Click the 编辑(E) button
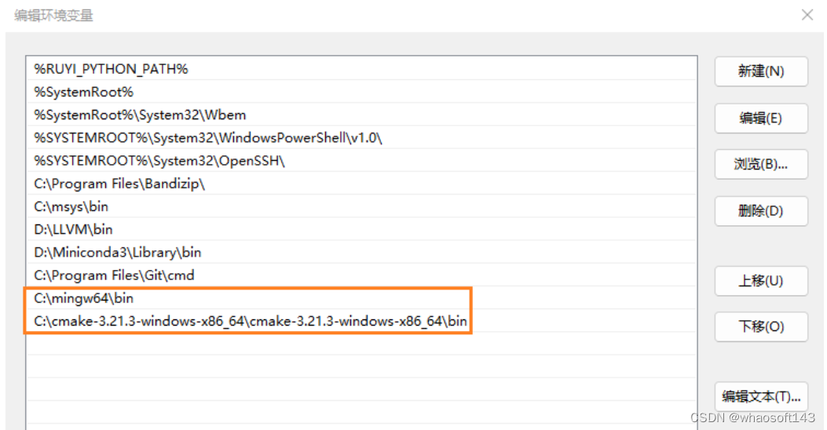The image size is (827, 430). coord(761,118)
